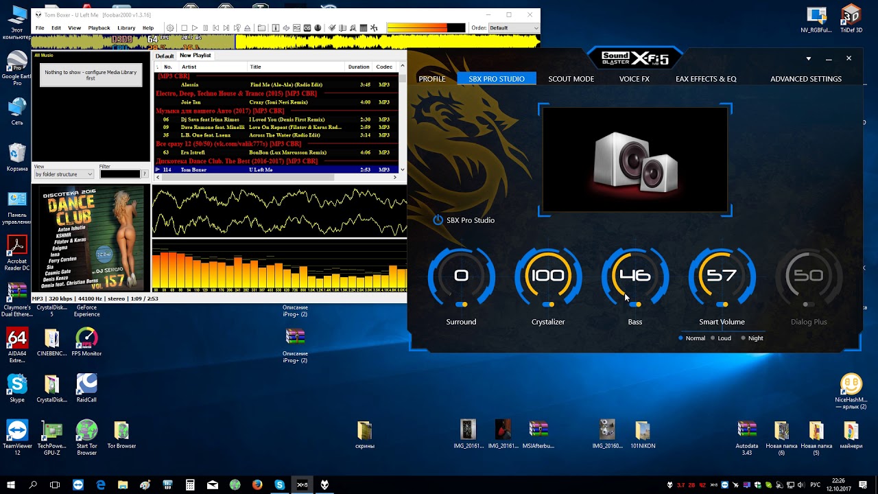Open the Help menu in foobar2000
Screen dimensions: 878x494
point(148,28)
